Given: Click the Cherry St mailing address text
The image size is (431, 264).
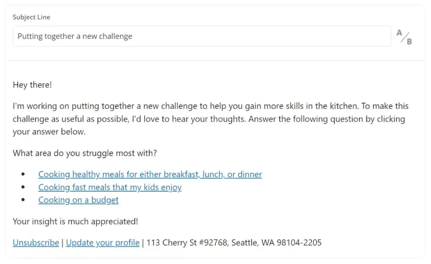Looking at the screenshot, I should click(x=234, y=243).
